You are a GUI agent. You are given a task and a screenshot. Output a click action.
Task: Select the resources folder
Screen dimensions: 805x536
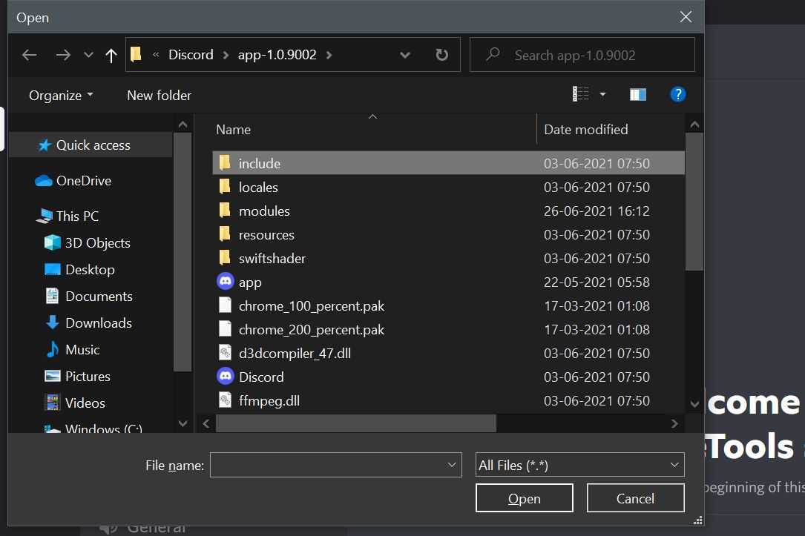448,234
